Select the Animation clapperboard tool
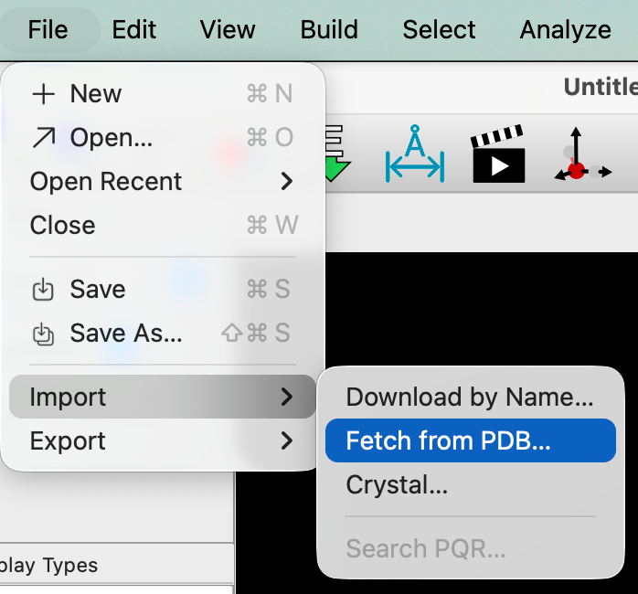638x594 pixels. [x=498, y=155]
